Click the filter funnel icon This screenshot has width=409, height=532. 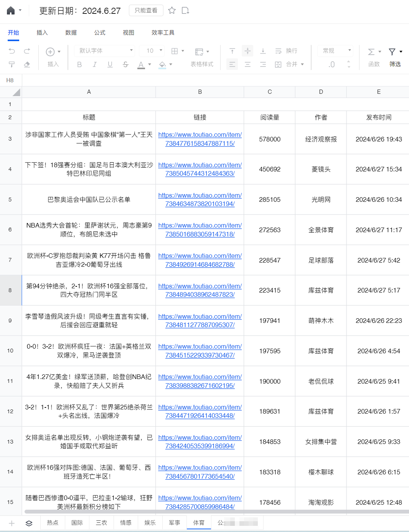coord(392,52)
